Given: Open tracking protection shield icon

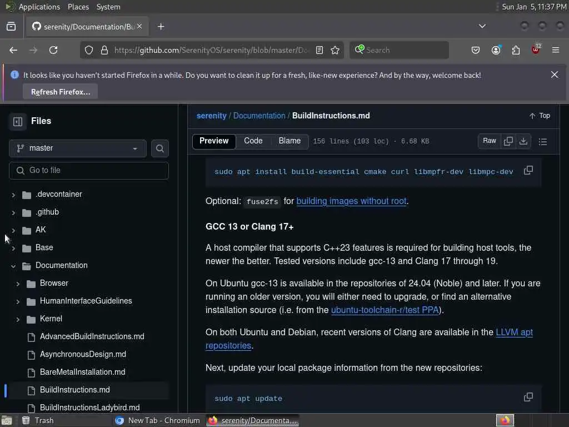Looking at the screenshot, I should [89, 50].
